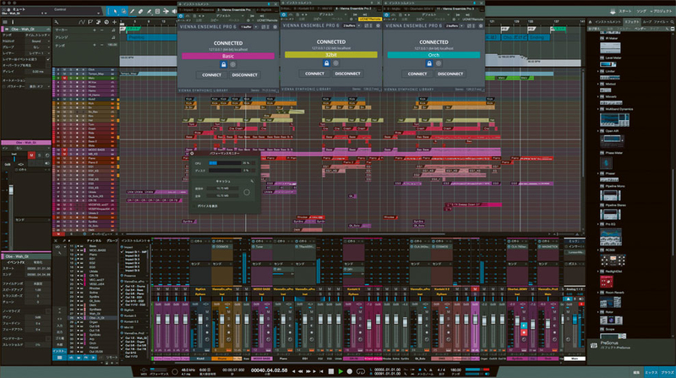Click CONNECT in Basic VE Pro window

(212, 74)
